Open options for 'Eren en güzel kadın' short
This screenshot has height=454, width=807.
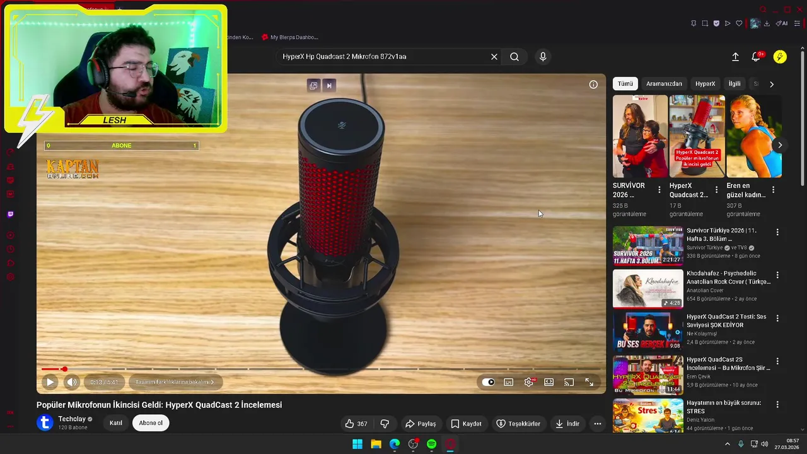click(x=773, y=190)
